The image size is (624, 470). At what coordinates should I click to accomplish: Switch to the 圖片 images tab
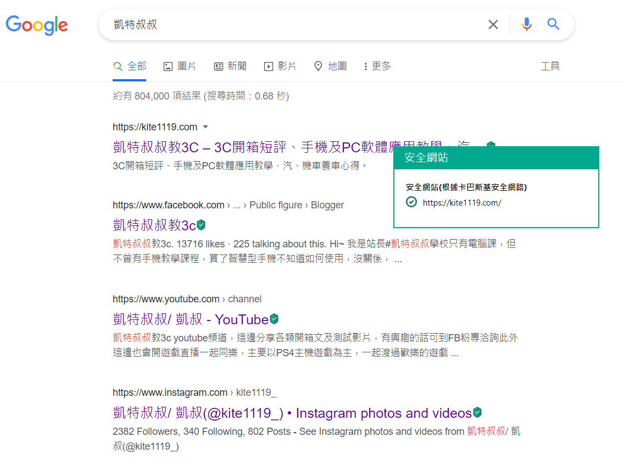(x=180, y=67)
